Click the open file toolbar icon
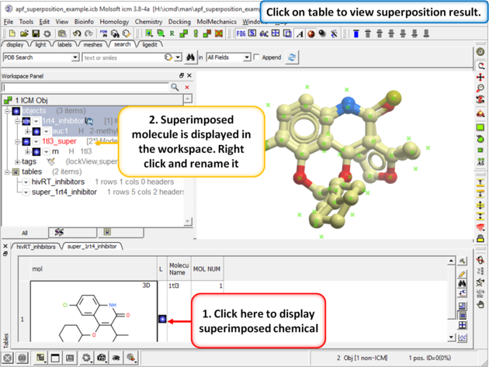Screen dimensions: 489x367 coord(25,34)
